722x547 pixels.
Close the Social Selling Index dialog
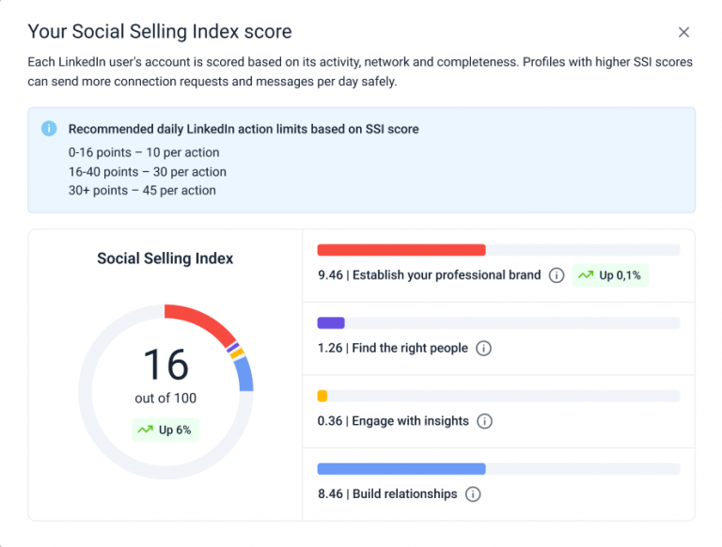683,32
